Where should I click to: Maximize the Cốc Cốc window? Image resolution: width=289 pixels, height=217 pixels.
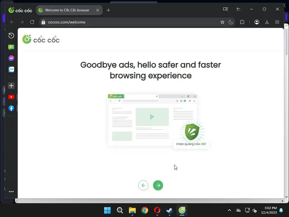coord(264,9)
